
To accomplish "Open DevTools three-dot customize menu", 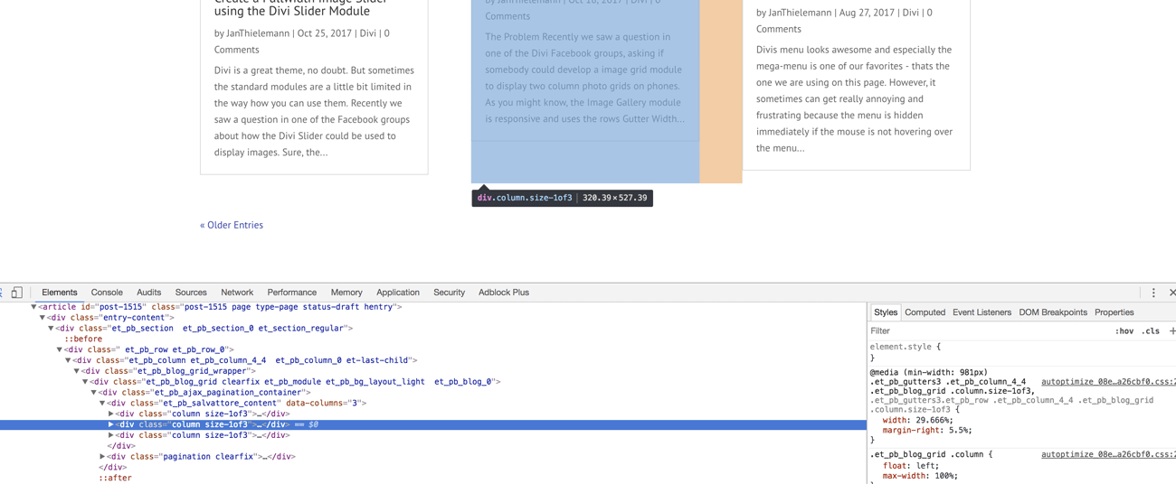I will pyautogui.click(x=1153, y=293).
